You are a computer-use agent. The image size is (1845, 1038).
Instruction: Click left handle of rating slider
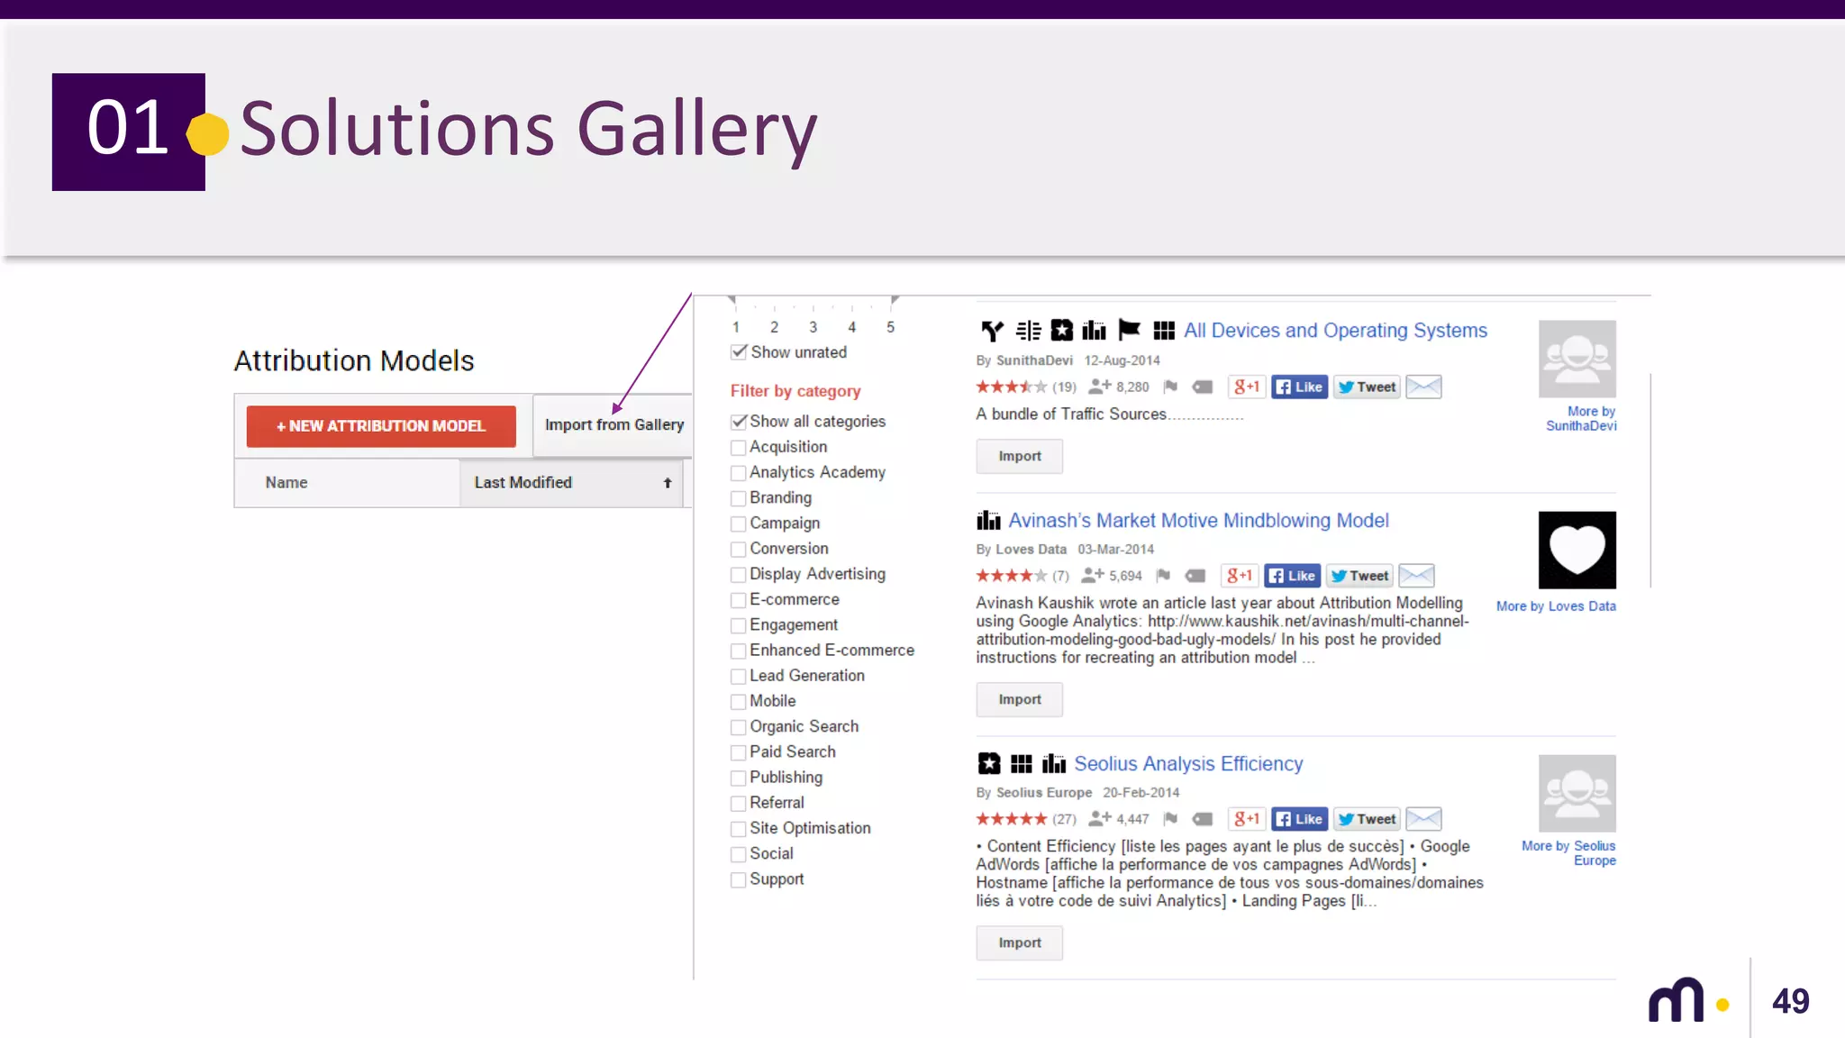[x=732, y=300]
